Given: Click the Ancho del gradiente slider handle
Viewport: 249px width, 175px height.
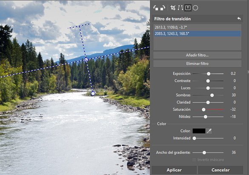Looking at the screenshot, I should point(204,152).
